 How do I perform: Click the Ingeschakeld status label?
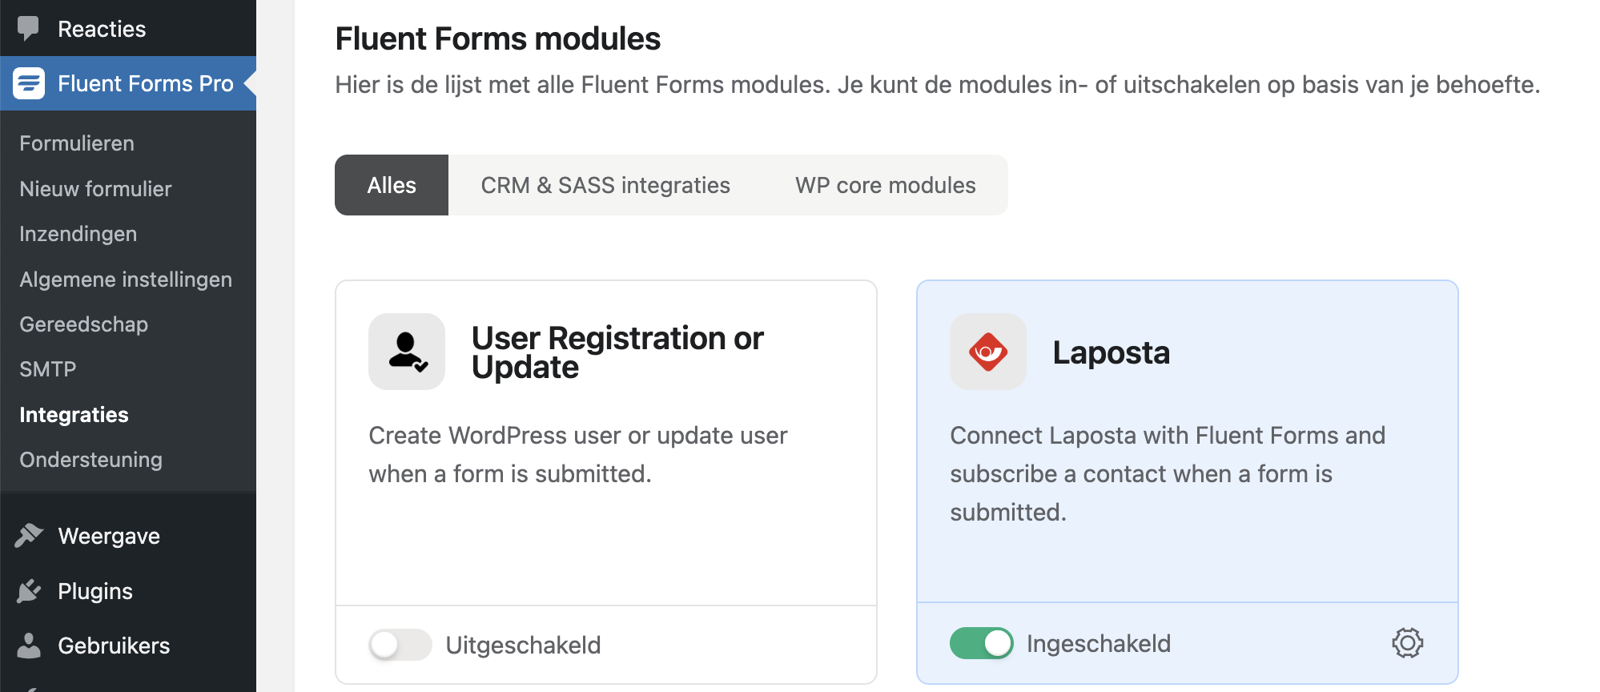[1099, 643]
